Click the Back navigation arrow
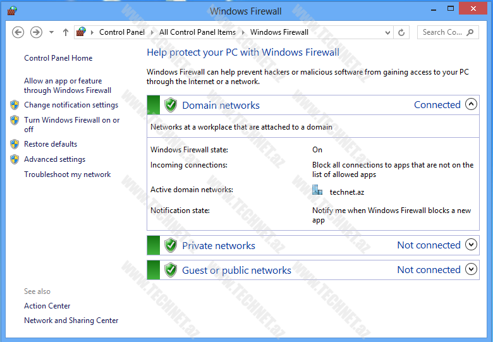Screen dimensions: 493x342 tap(18, 32)
